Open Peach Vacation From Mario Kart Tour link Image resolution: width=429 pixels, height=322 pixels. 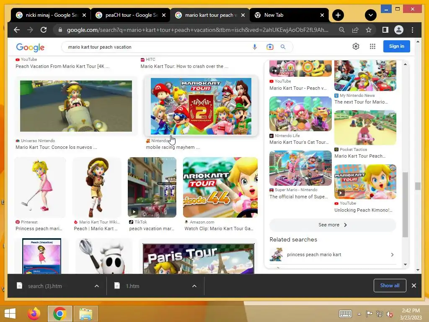[62, 66]
